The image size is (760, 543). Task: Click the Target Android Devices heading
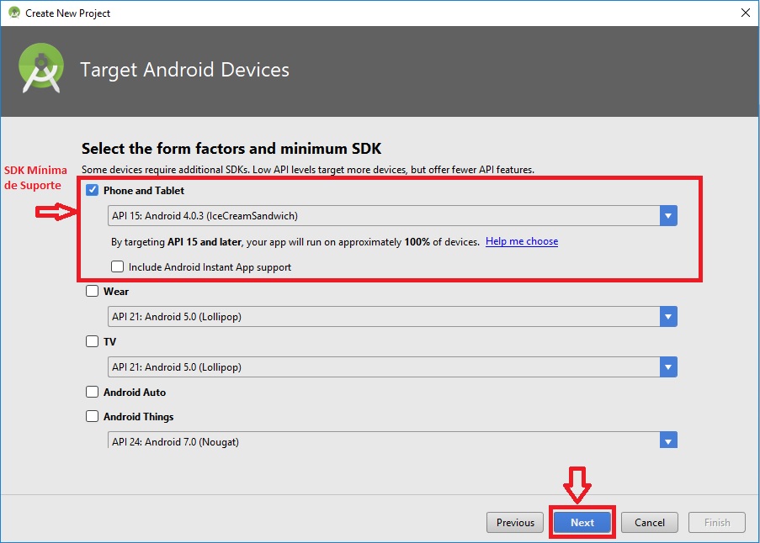184,70
